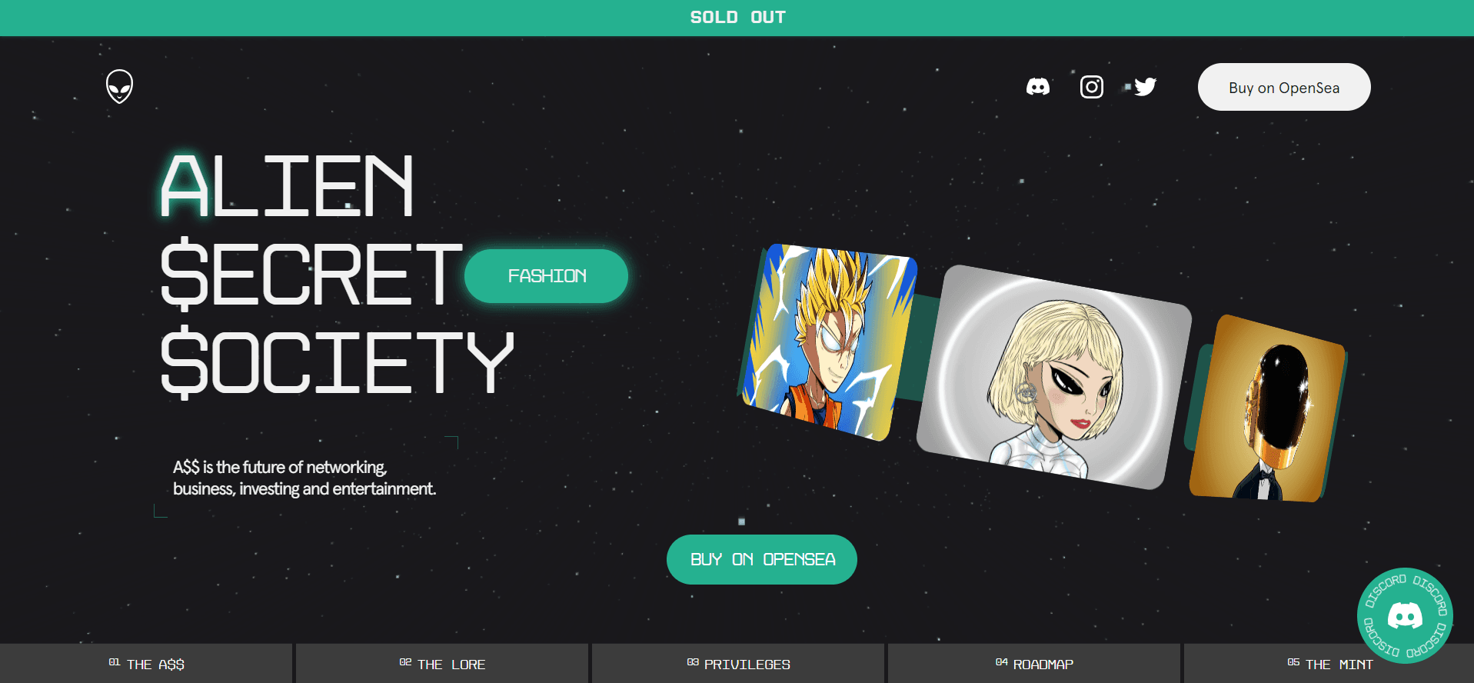Viewport: 1474px width, 683px height.
Task: Click the white Buy on OpenSea button
Action: (x=1284, y=87)
